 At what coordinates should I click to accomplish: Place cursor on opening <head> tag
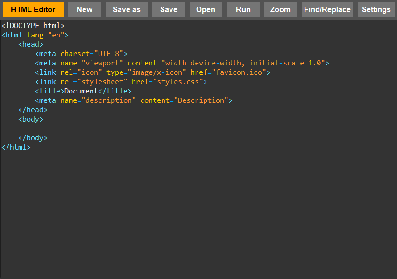pyautogui.click(x=31, y=44)
